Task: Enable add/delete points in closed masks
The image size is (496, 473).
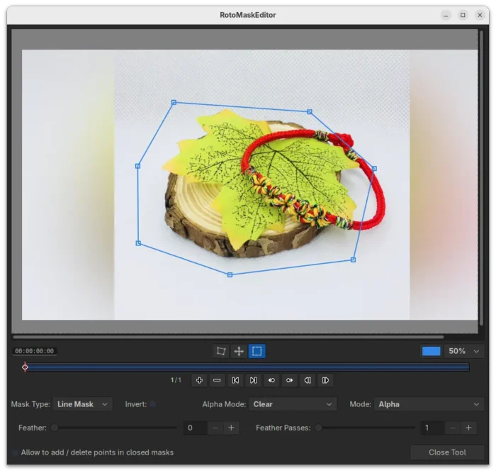Action: tap(15, 452)
